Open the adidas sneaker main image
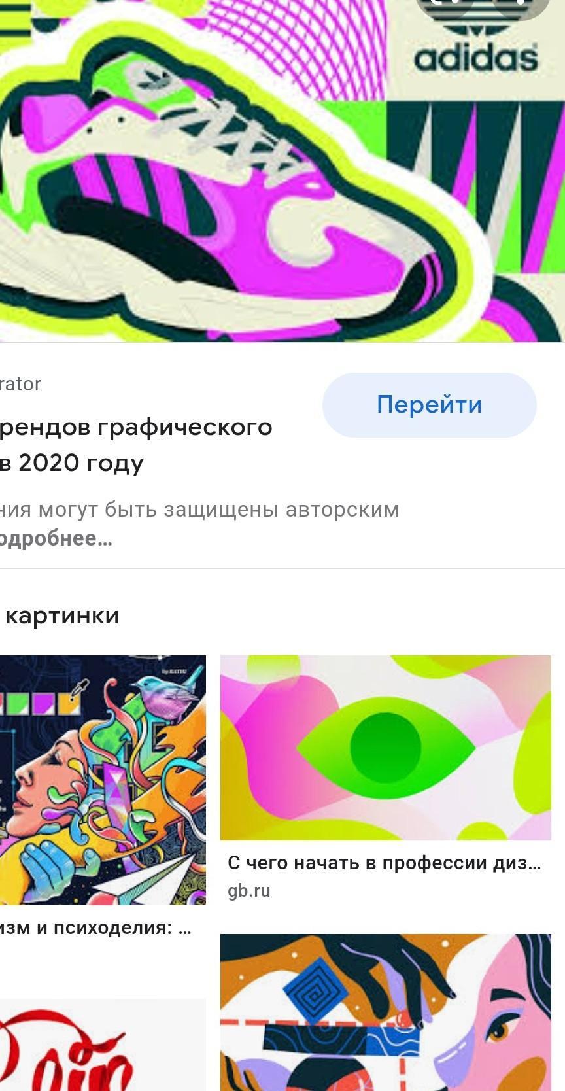 (282, 171)
